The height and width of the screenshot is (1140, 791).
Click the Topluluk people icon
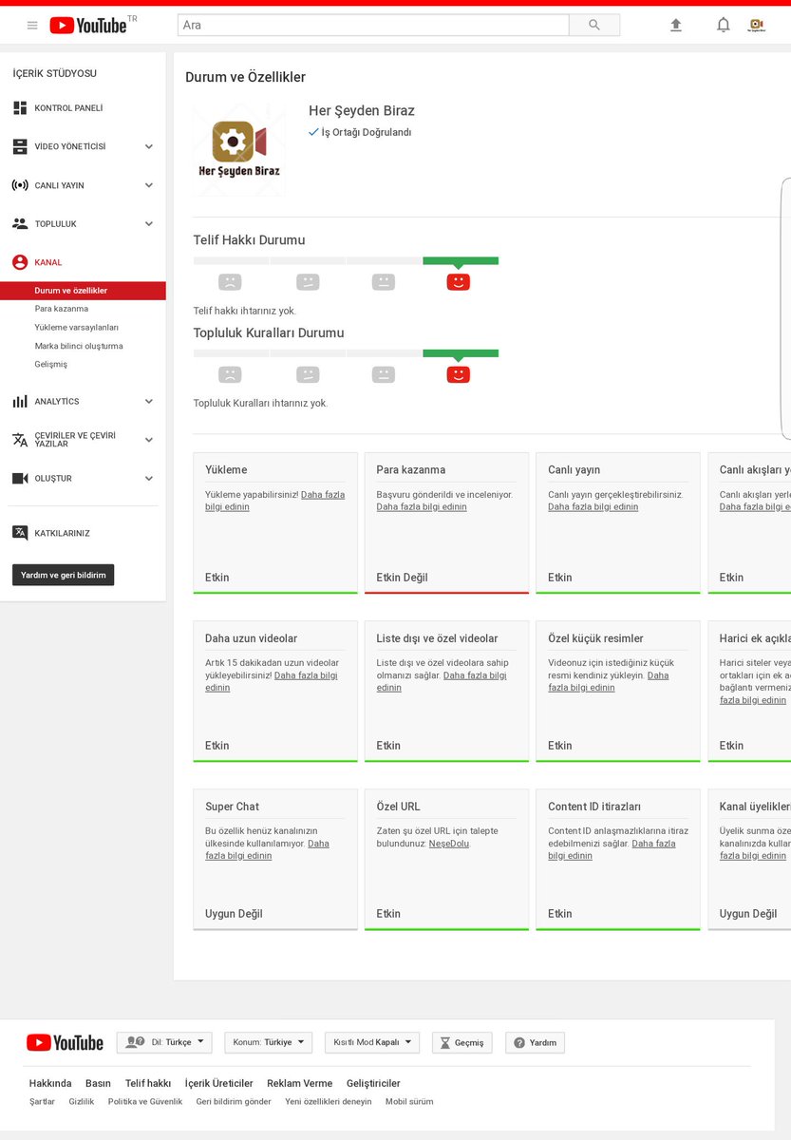coord(20,224)
